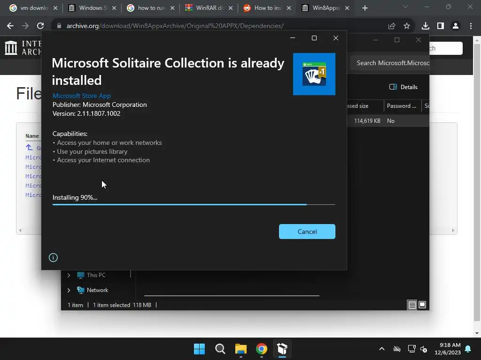This screenshot has height=360, width=481.
Task: Open network status tray icon
Action: tap(411, 349)
